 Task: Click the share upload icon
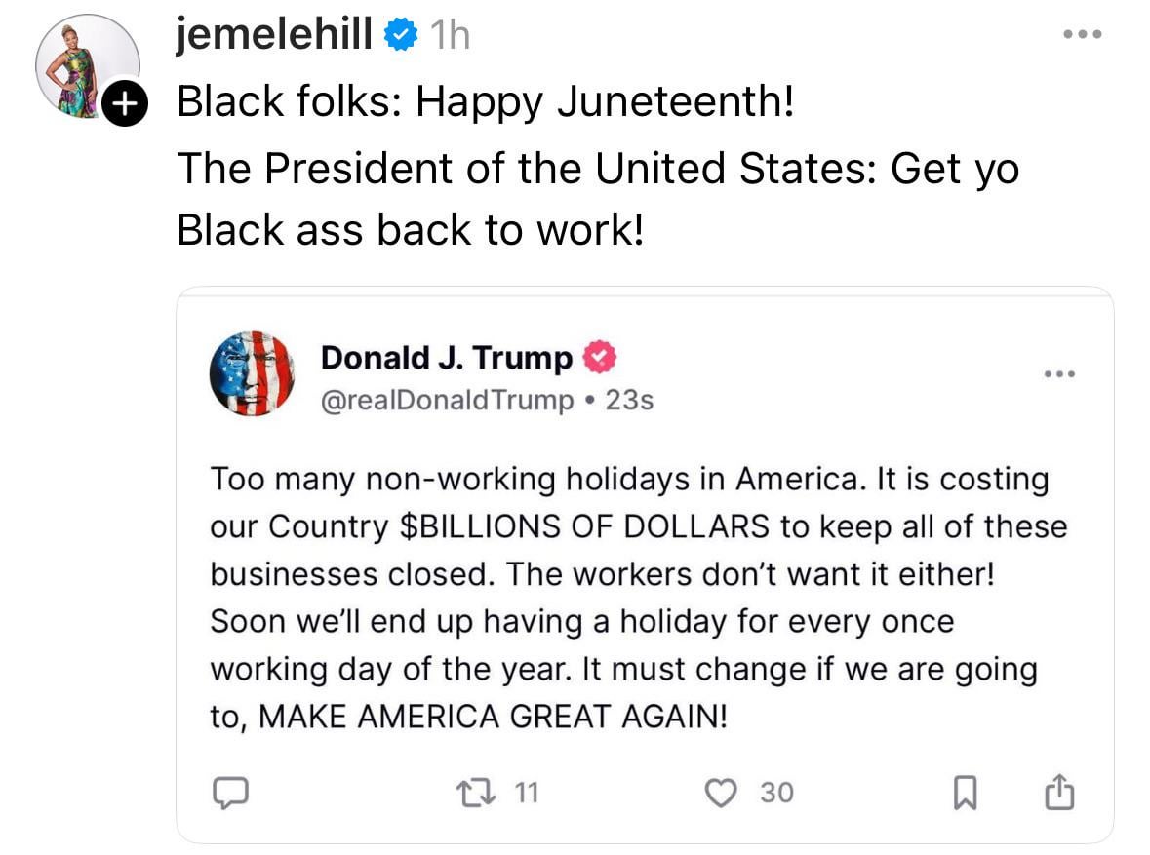click(x=1059, y=794)
